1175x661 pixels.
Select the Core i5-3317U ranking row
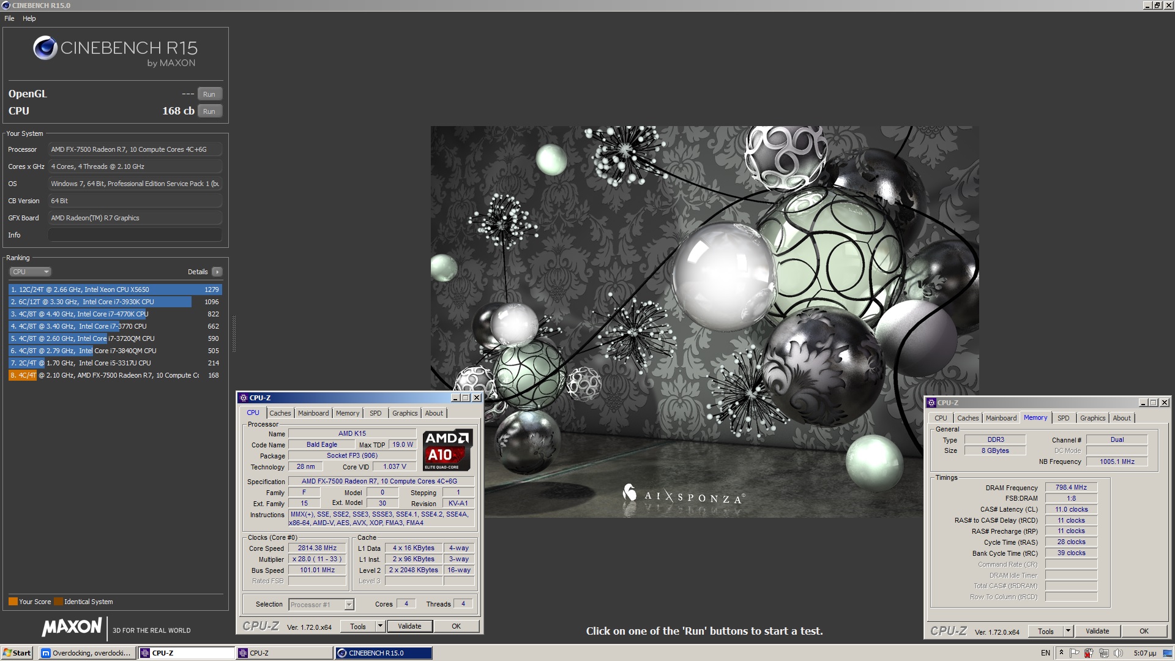pos(115,363)
